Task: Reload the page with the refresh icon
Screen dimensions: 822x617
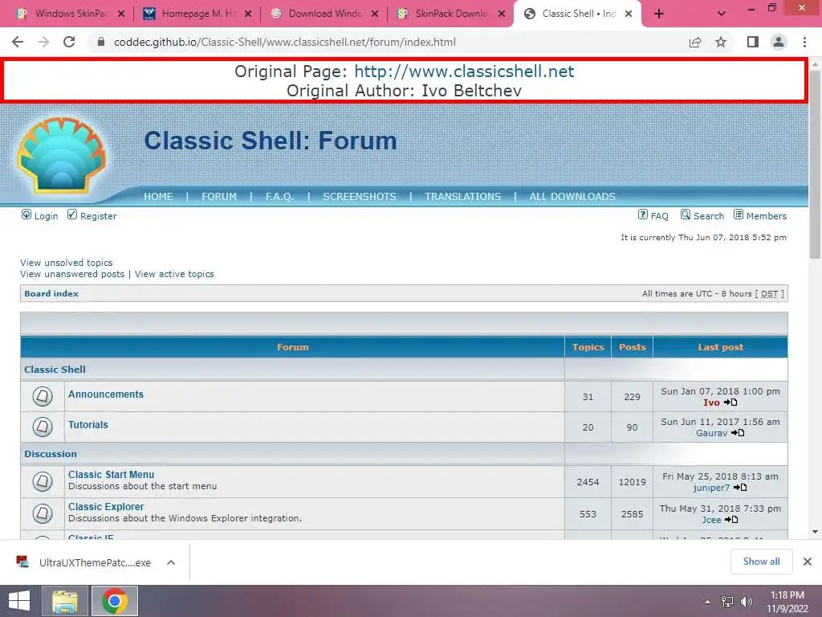Action: (69, 42)
